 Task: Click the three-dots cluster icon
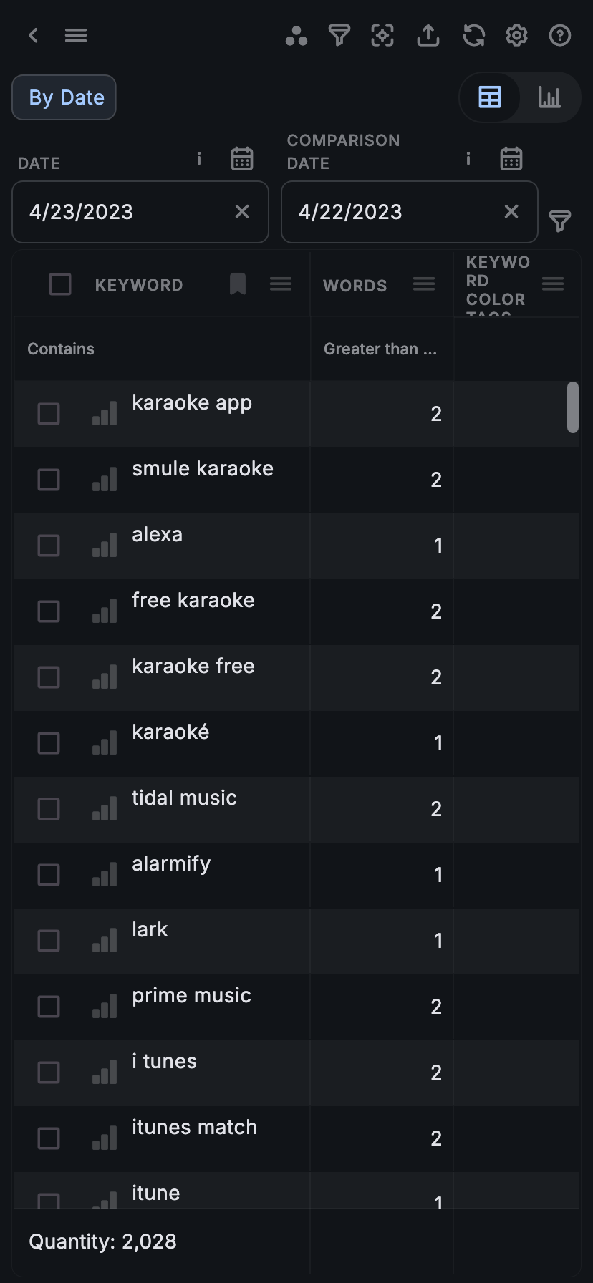296,36
